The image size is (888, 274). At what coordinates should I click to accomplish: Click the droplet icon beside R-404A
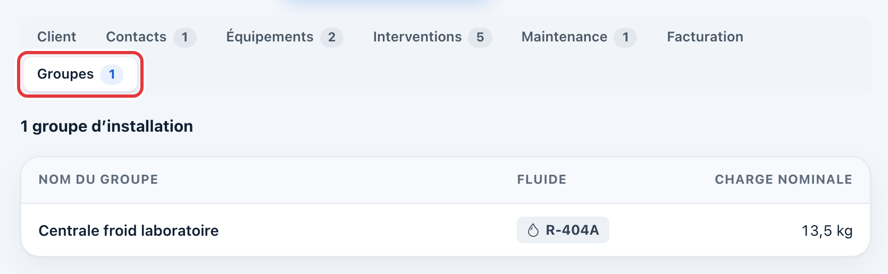tap(533, 230)
